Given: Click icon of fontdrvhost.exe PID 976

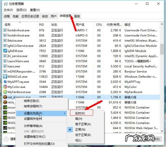Looking at the screenshot, I should [5, 30].
